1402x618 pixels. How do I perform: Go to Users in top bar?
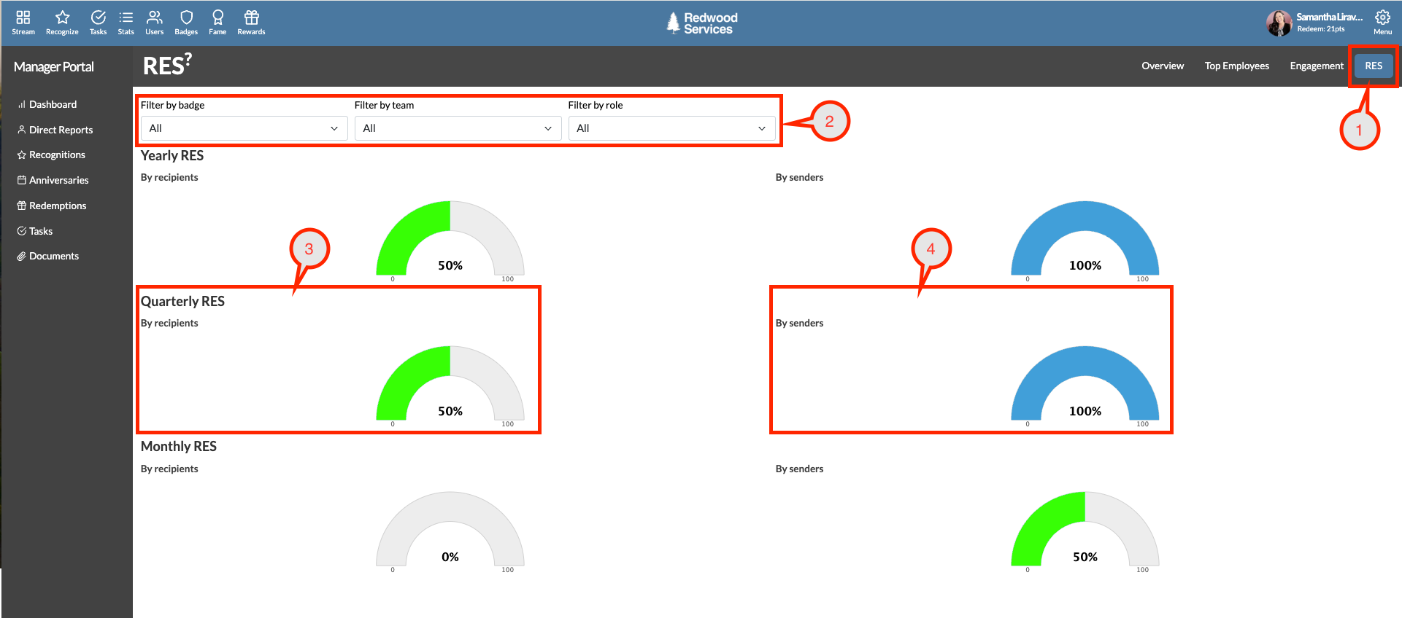pos(154,23)
